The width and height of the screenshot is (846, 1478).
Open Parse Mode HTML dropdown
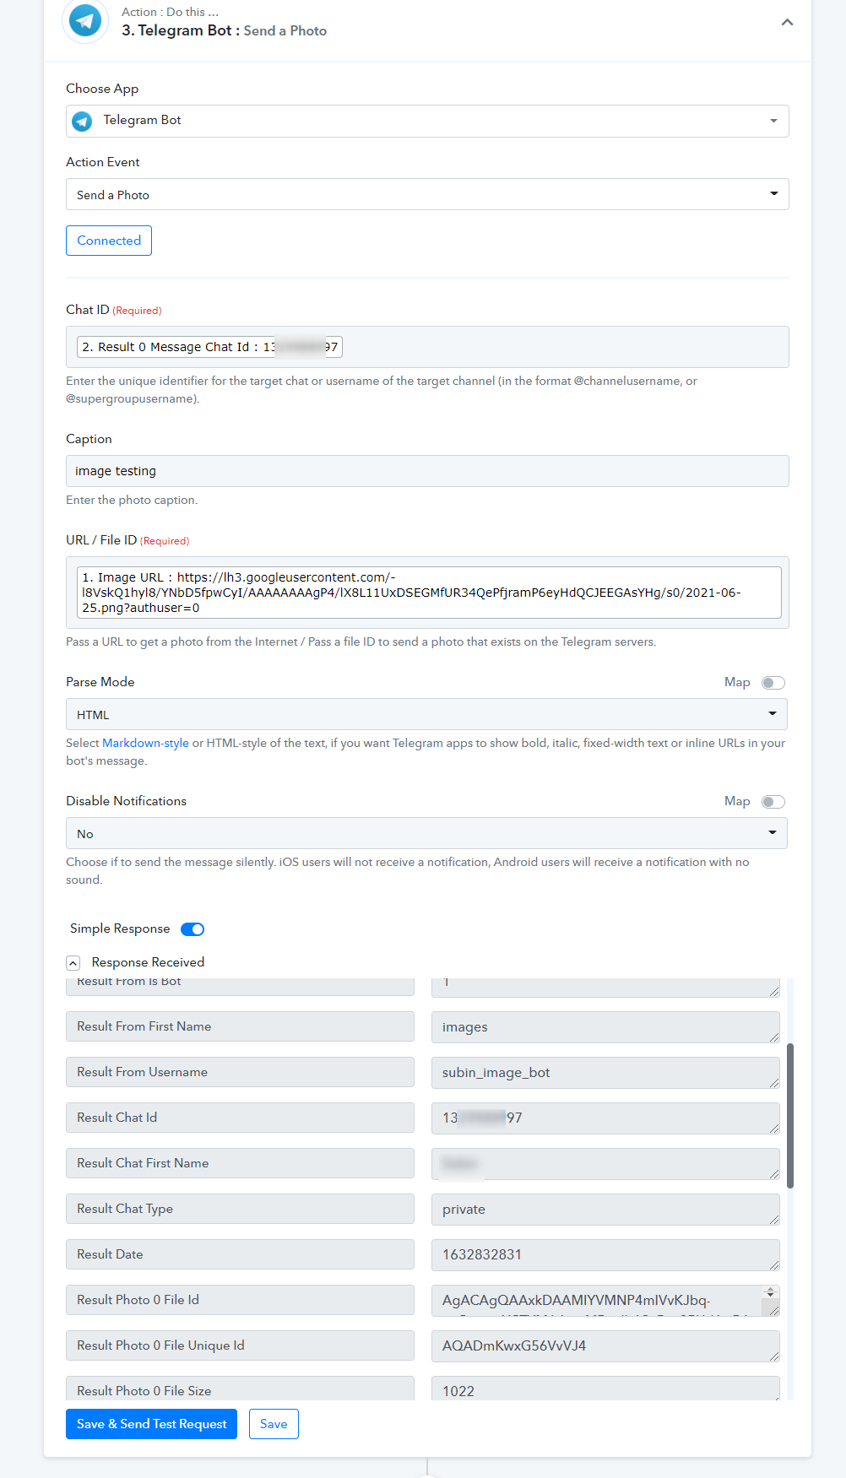coord(426,714)
